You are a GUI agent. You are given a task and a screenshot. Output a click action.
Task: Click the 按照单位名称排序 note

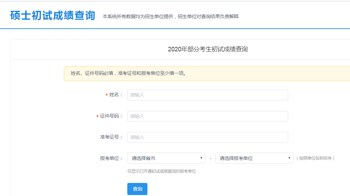pyautogui.click(x=316, y=158)
